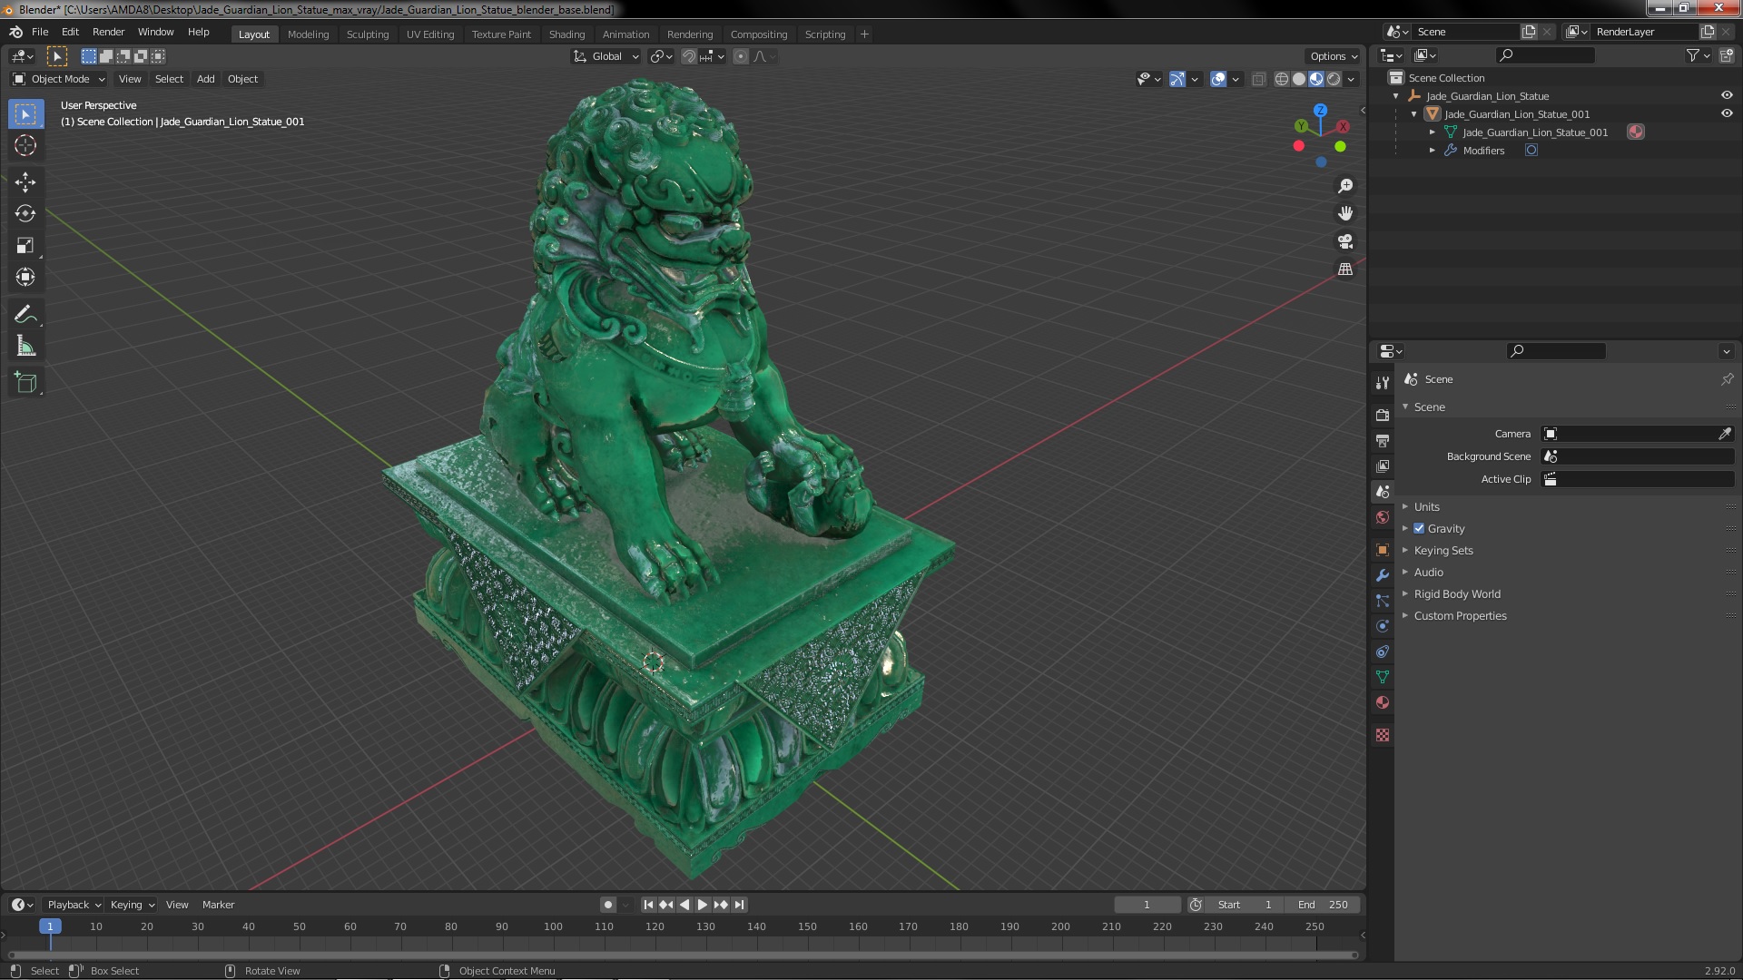The height and width of the screenshot is (980, 1743).
Task: Toggle snapping magnet
Action: coord(689,56)
